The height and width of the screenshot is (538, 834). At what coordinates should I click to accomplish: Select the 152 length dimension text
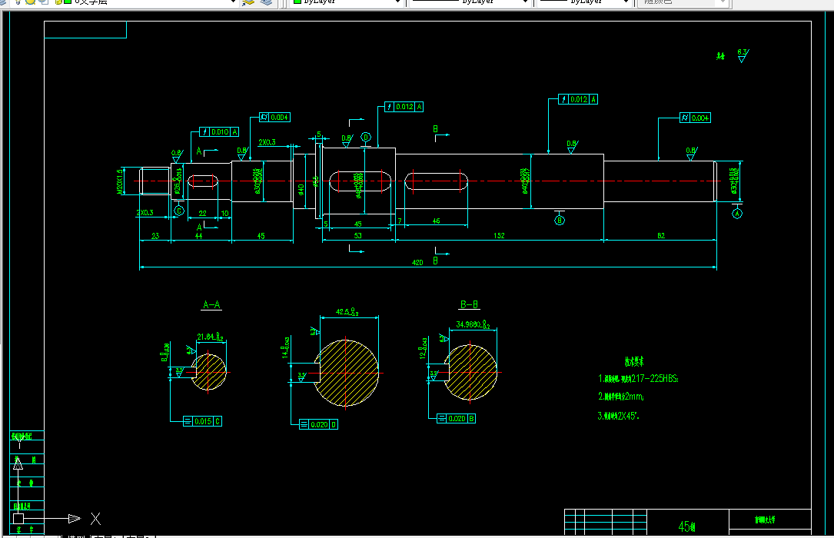click(x=499, y=235)
